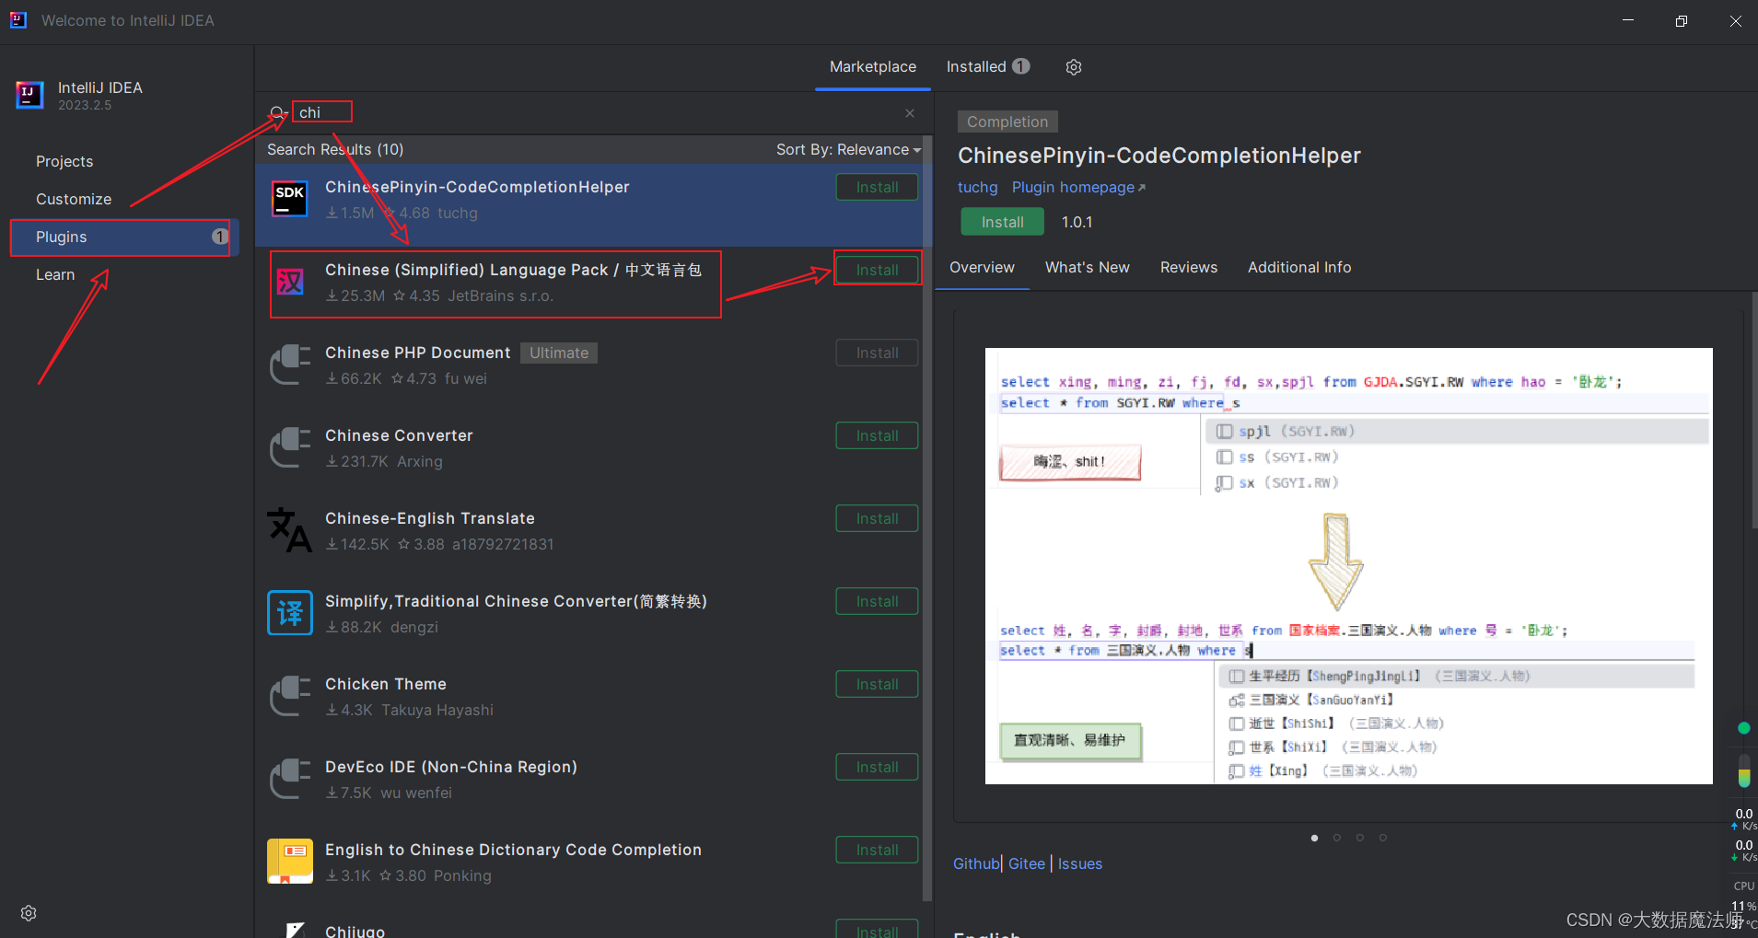This screenshot has height=938, width=1758.
Task: Switch to the Installed tab
Action: (x=987, y=67)
